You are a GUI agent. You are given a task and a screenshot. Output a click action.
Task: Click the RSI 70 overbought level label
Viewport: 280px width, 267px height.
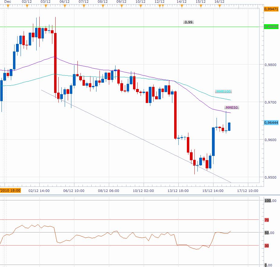[267, 220]
